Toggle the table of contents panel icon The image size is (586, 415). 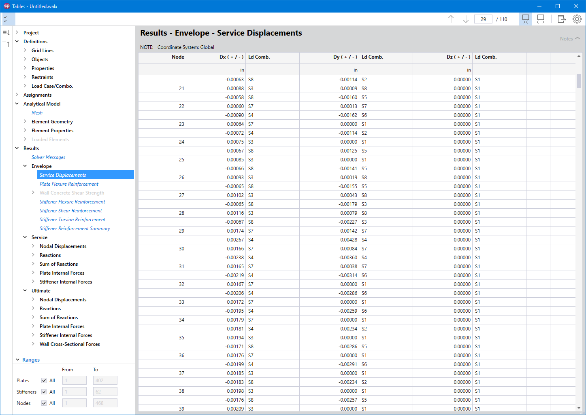coord(9,19)
